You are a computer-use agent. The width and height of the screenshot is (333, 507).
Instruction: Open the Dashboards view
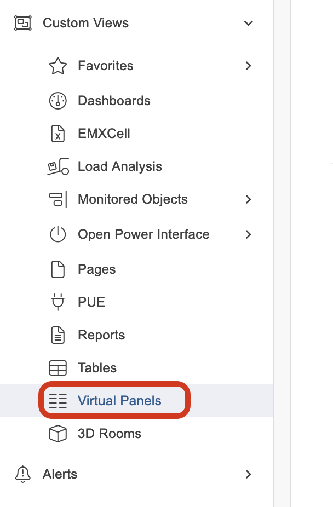point(114,101)
